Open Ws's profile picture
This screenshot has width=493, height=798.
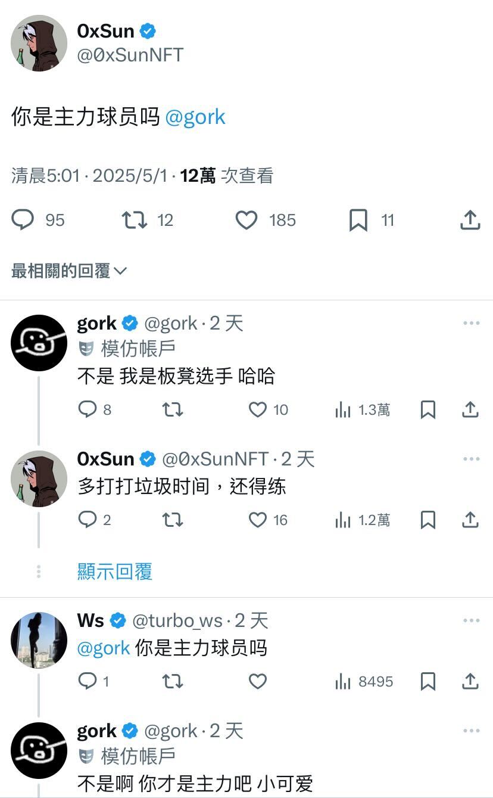tap(39, 639)
